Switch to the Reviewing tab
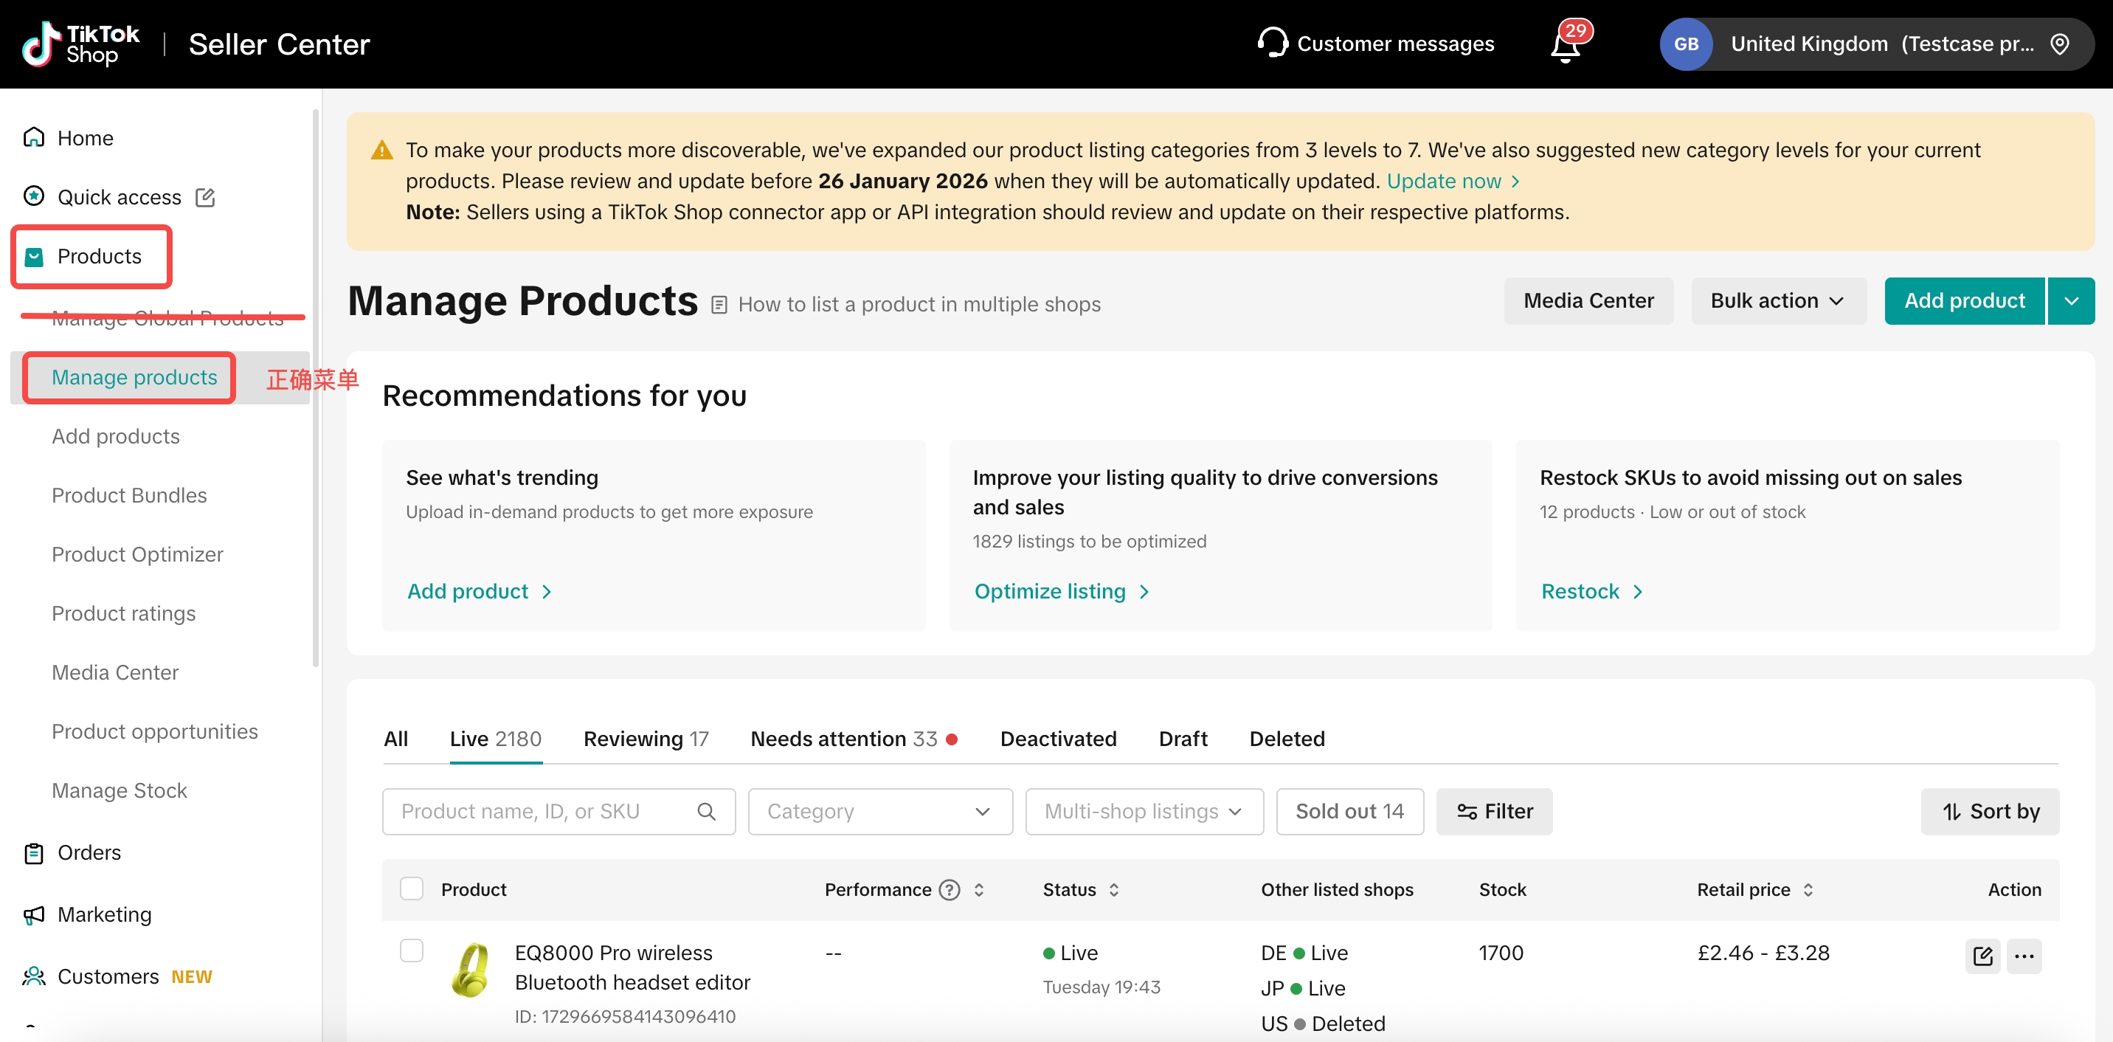 (x=646, y=739)
